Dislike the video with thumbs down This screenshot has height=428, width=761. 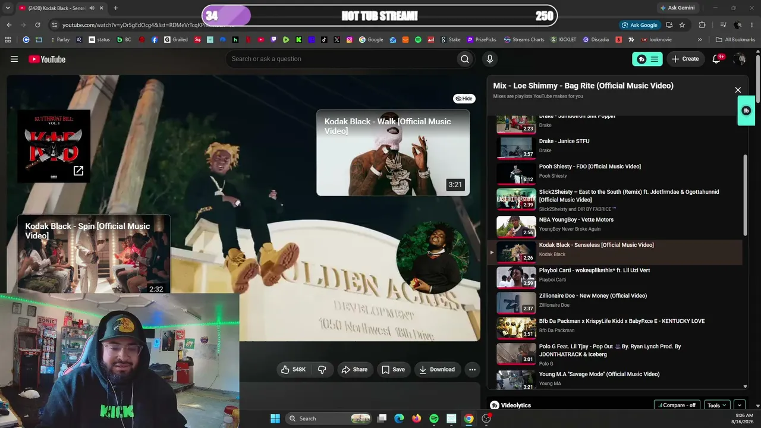tap(322, 369)
